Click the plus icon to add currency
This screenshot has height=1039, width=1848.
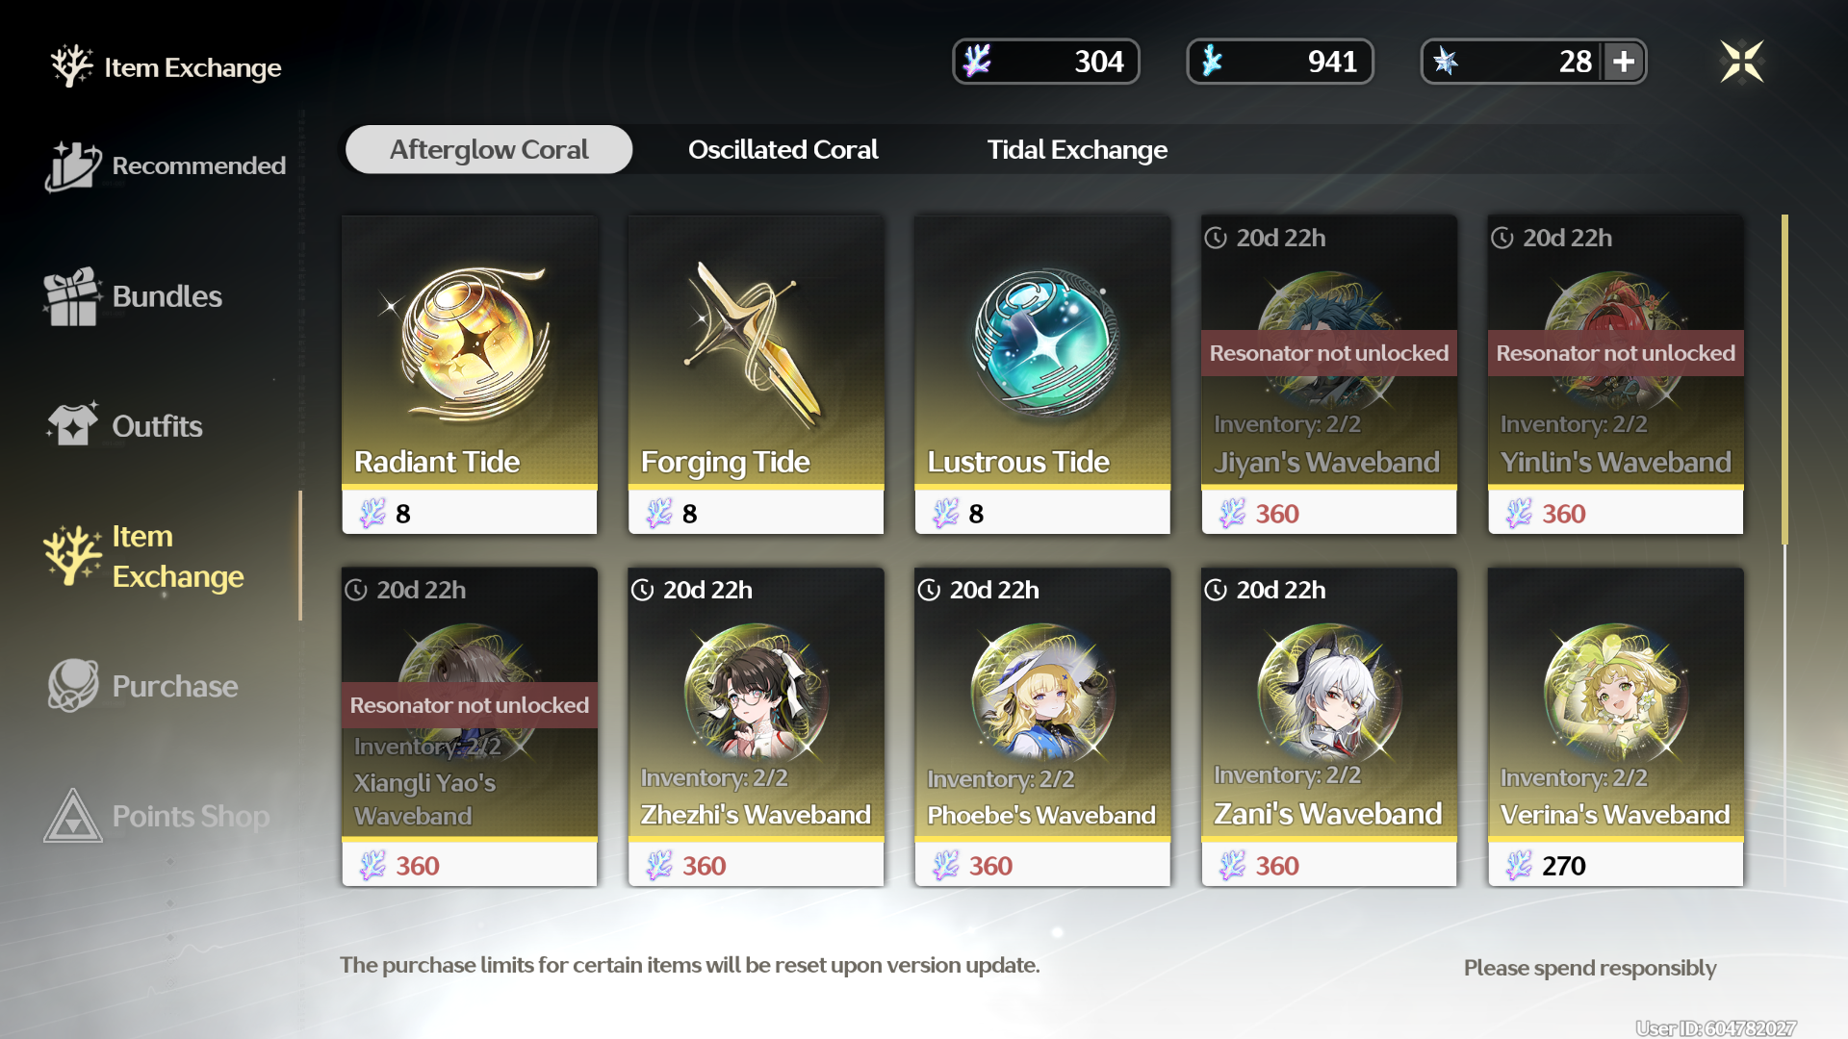(x=1624, y=62)
